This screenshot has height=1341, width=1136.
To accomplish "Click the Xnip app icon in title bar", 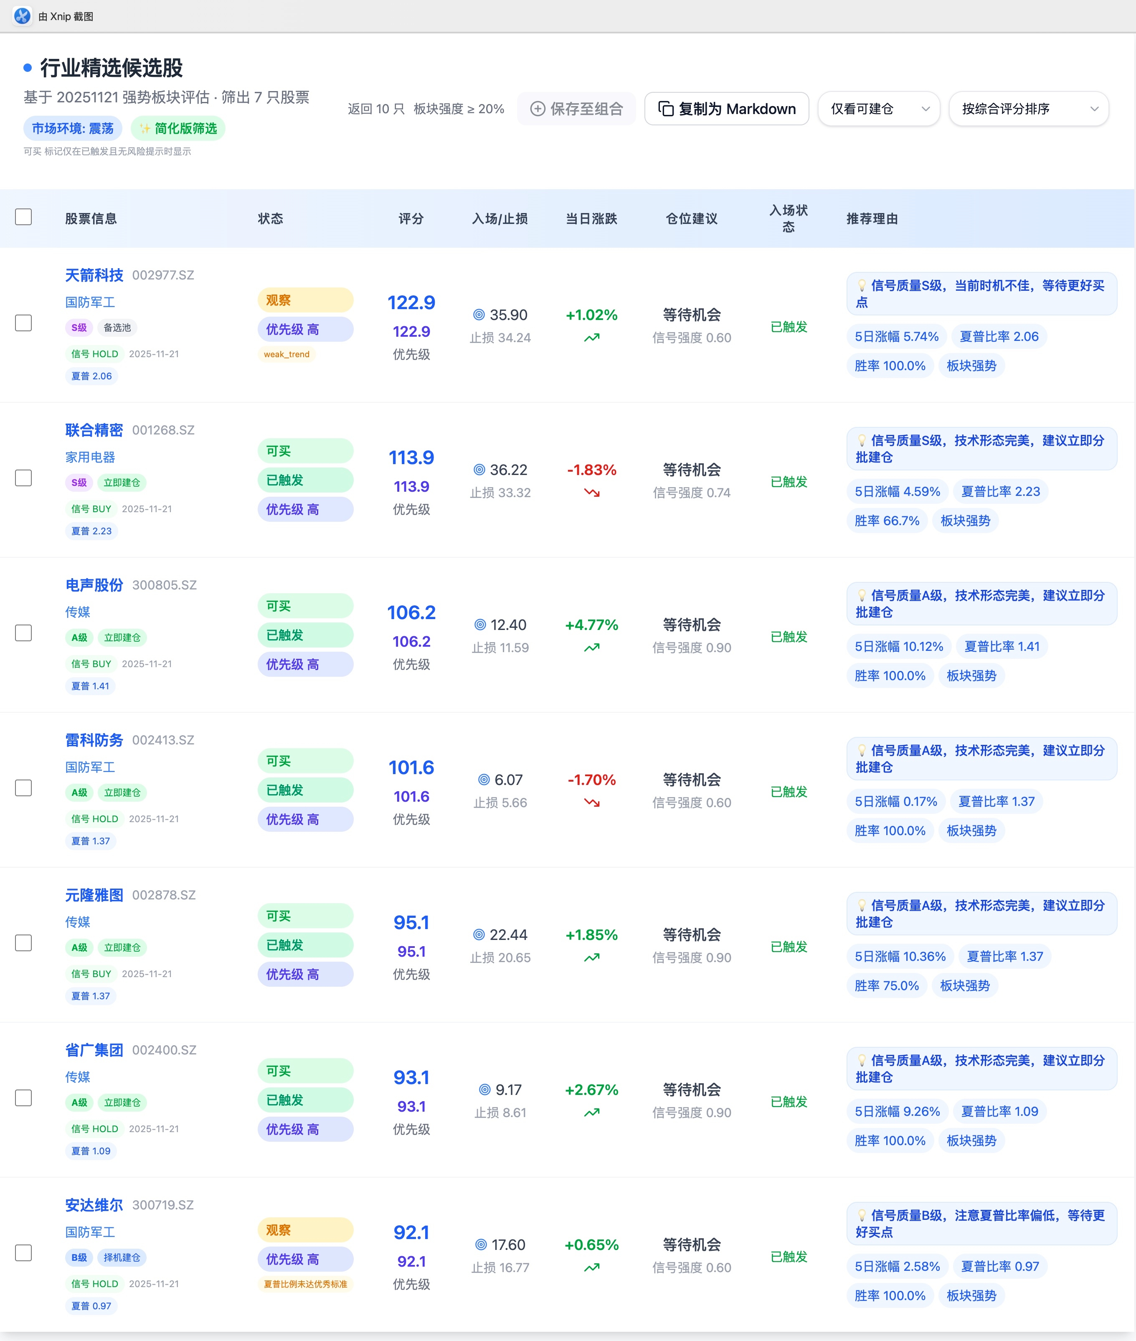I will pos(22,15).
